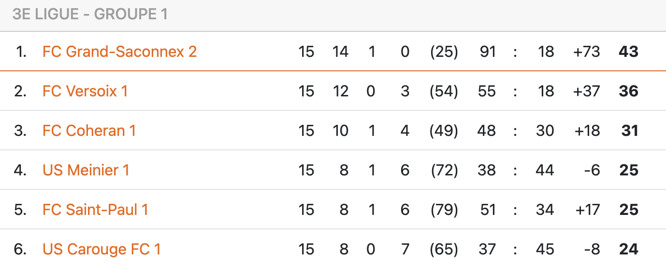Open the FC Coheran 1 team link

click(x=89, y=131)
